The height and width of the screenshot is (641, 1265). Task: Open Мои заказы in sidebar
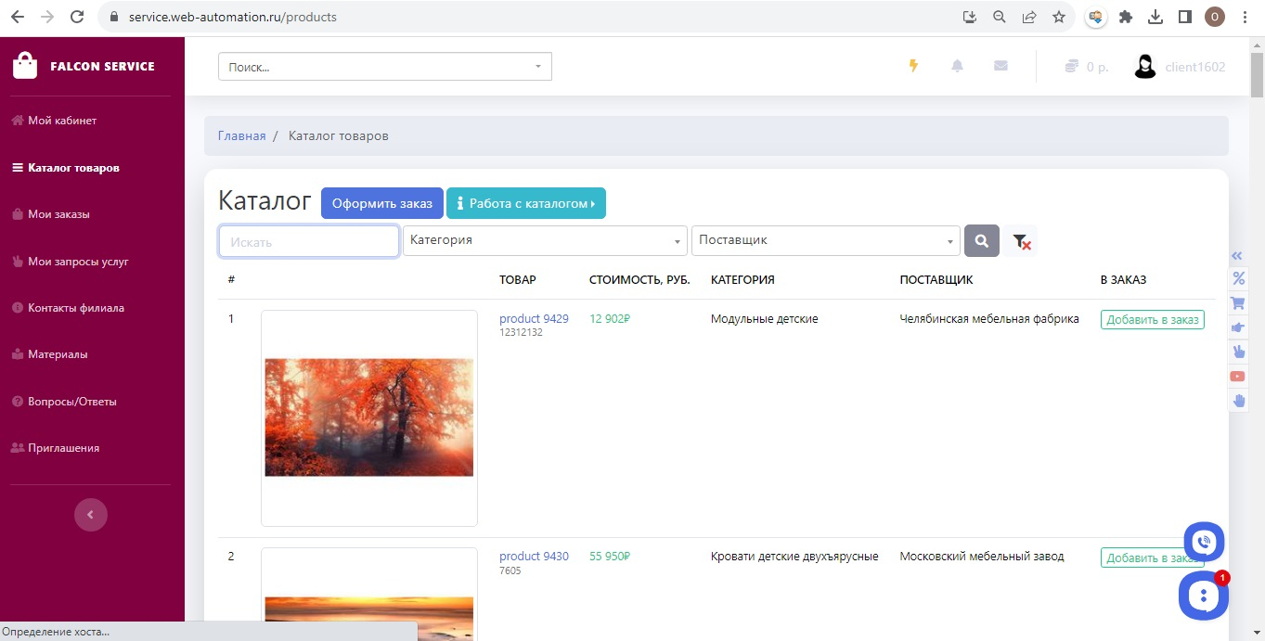click(x=58, y=214)
